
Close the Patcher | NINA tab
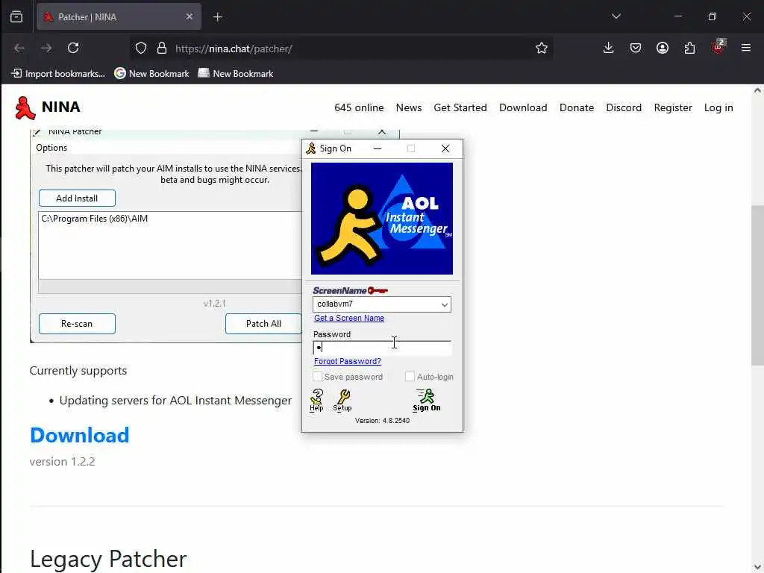(x=189, y=17)
